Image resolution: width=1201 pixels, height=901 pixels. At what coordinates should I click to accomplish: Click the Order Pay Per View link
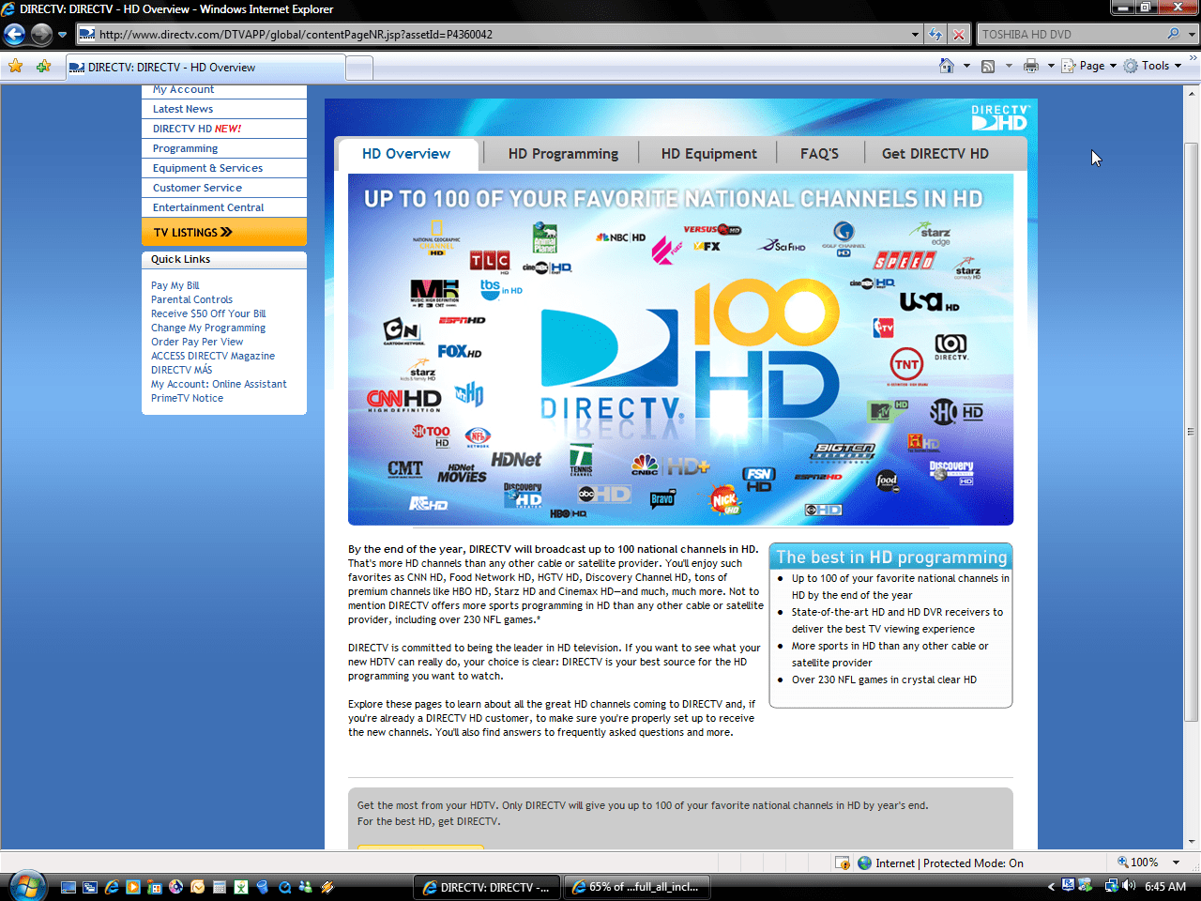tap(197, 342)
